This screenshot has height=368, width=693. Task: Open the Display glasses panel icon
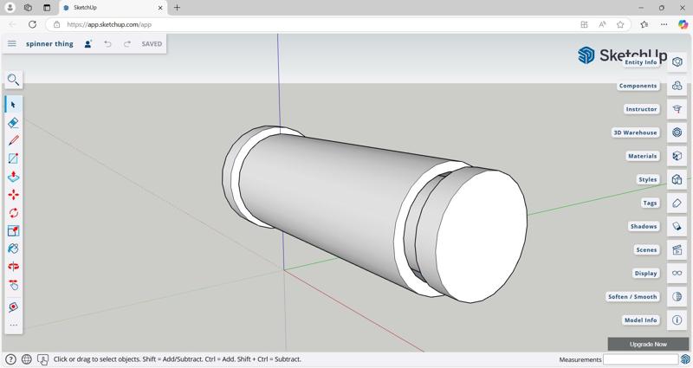[677, 273]
